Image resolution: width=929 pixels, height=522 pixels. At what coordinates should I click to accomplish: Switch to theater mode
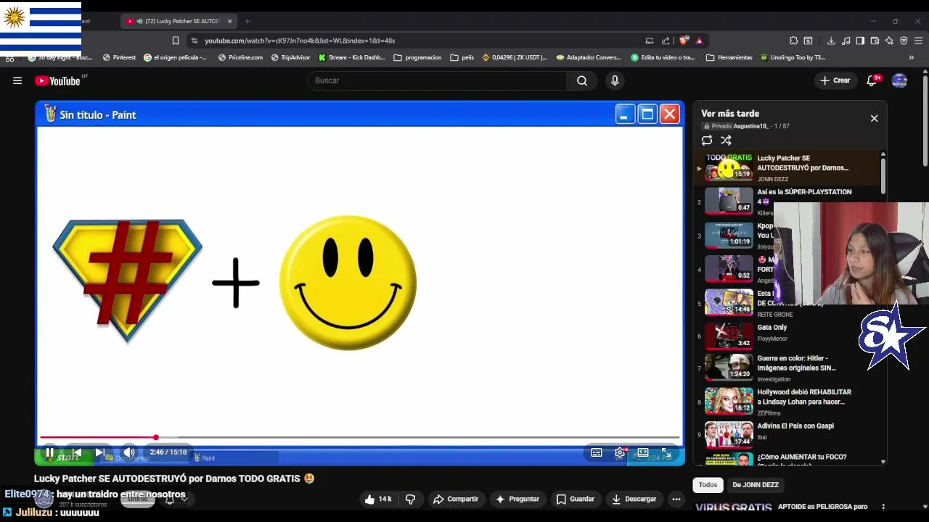(x=643, y=452)
